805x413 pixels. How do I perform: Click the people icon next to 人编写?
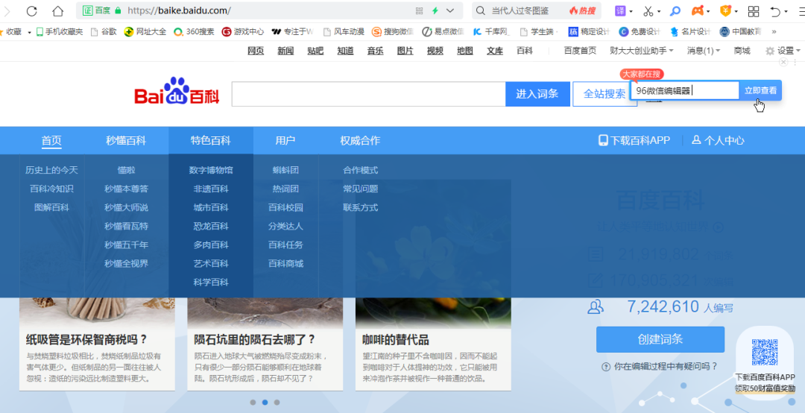point(595,307)
